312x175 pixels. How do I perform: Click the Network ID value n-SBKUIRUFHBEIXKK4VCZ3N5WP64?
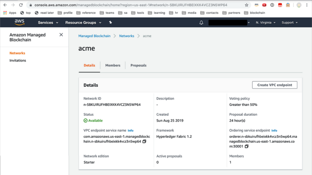tap(112, 105)
